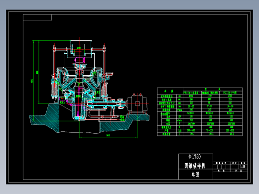Select the 1:30 scale value
This screenshot has width=259, height=194.
pos(243,166)
